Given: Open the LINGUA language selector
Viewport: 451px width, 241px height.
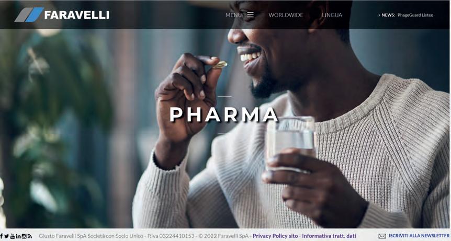Looking at the screenshot, I should point(332,15).
